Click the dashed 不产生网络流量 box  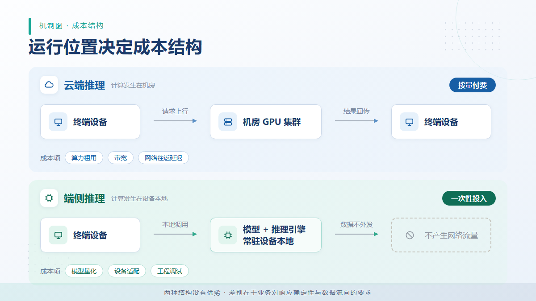tap(441, 235)
